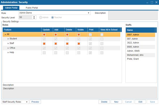Toggle Update checkbox in the Office row
This screenshot has width=159, height=106.
pyautogui.click(x=44, y=48)
